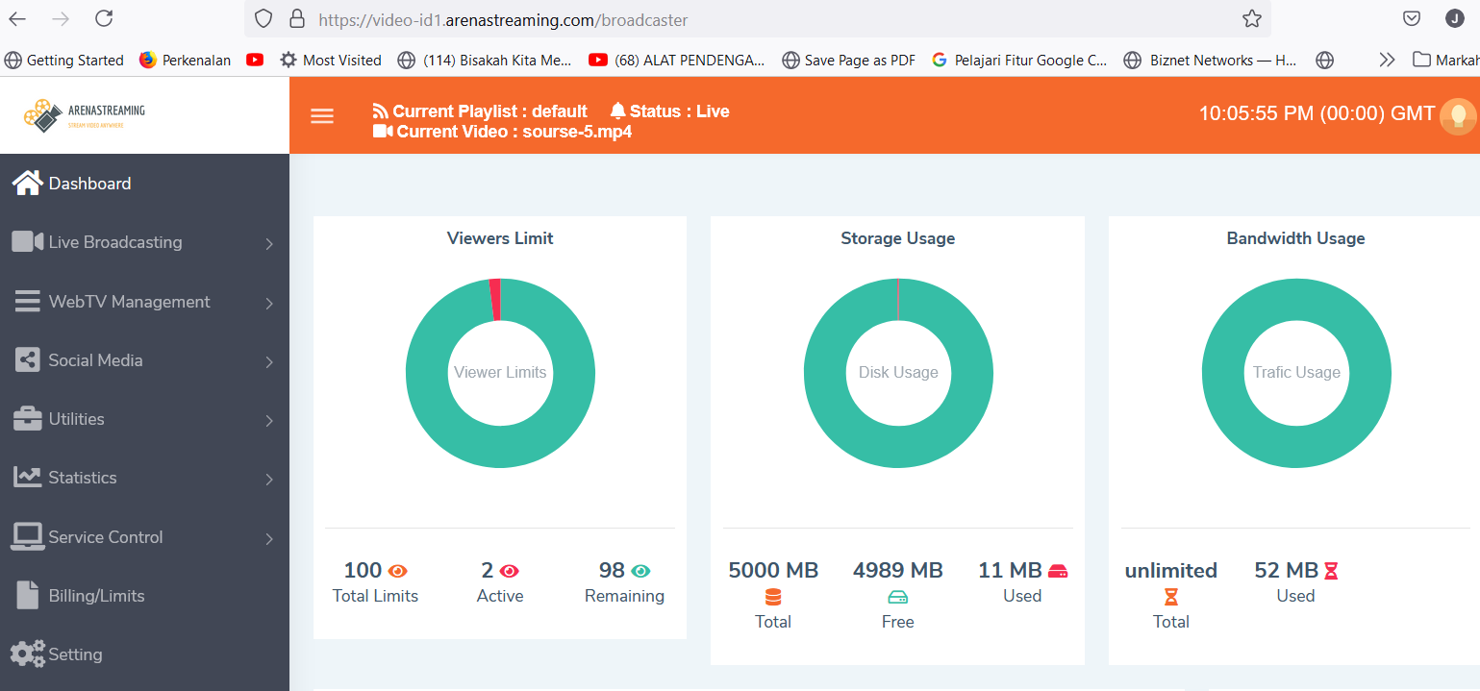Viewport: 1480px width, 691px height.
Task: Expand the Service Control chevron
Action: 270,538
